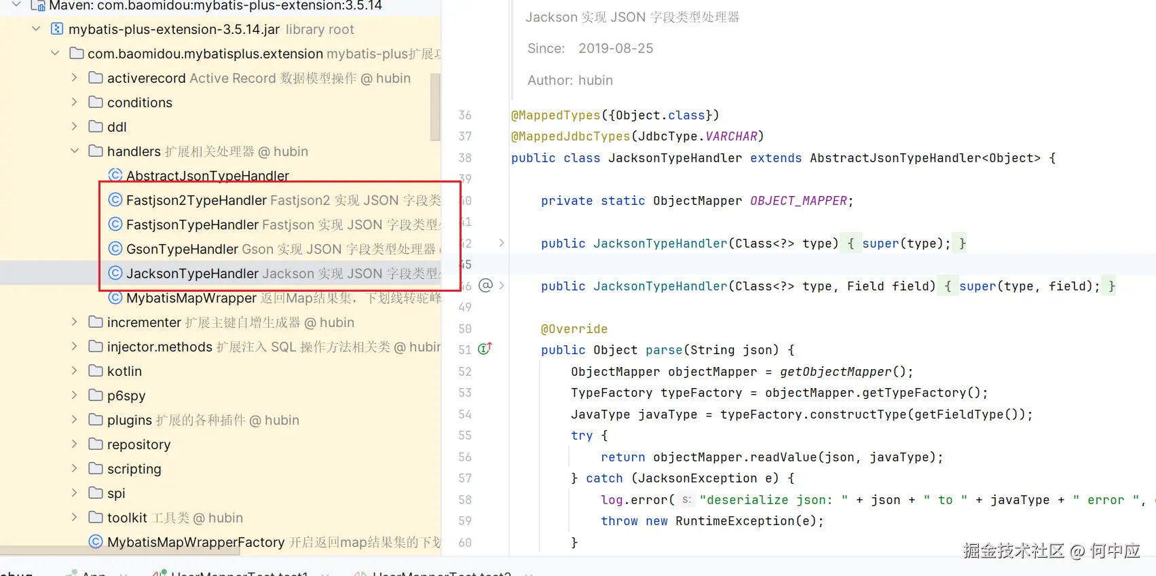The image size is (1156, 576).
Task: Click the parse method name
Action: click(664, 350)
